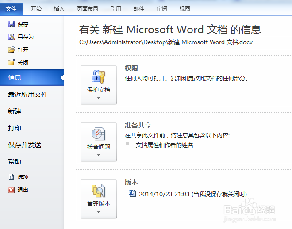Click the Save floppy disk icon
292x229 pixels.
point(12,24)
